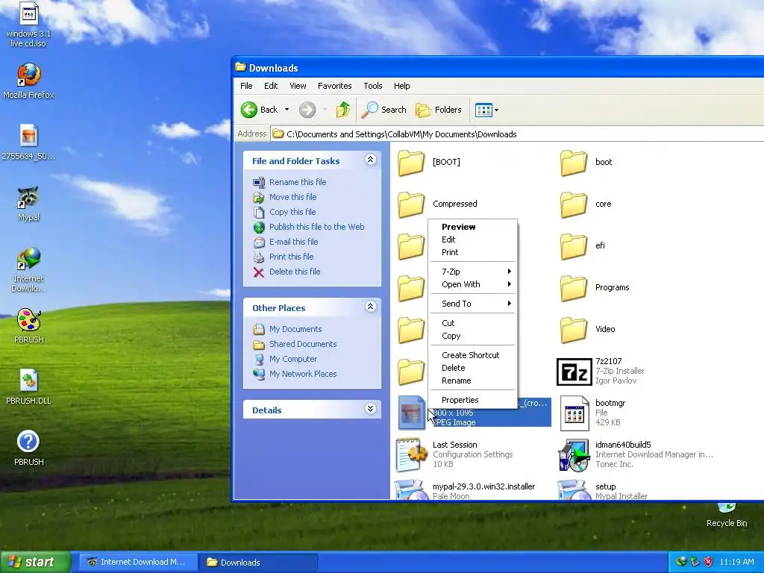764x573 pixels.
Task: Select the Last Session configuration file
Action: (454, 454)
